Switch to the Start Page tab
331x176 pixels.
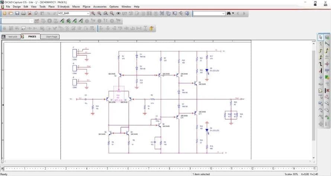[50, 37]
